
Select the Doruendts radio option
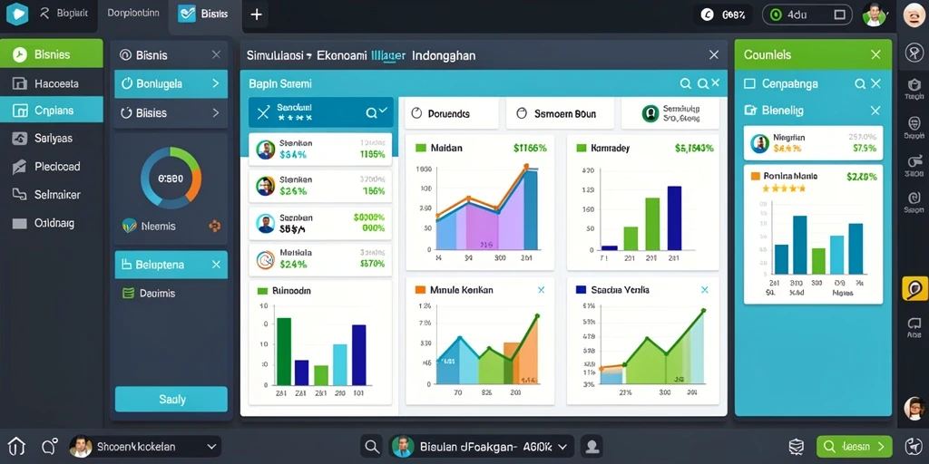pos(416,113)
